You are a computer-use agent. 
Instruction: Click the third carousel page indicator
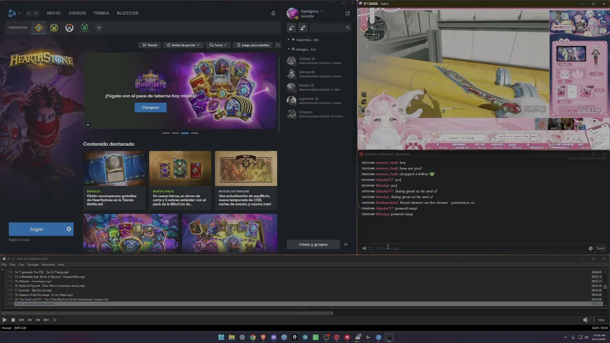click(185, 133)
